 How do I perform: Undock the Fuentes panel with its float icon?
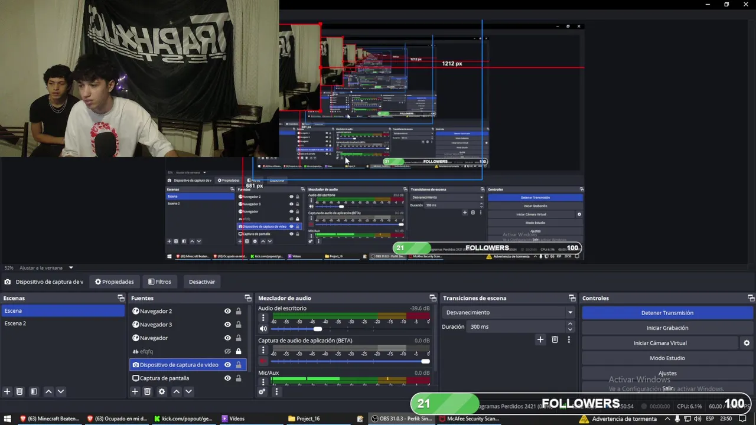tap(248, 298)
